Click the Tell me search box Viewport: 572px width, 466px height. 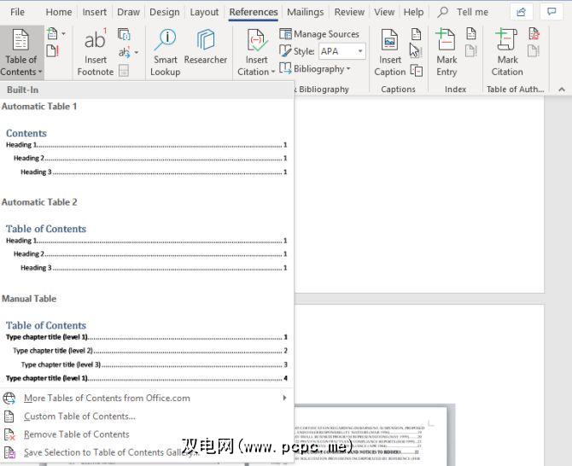click(472, 12)
